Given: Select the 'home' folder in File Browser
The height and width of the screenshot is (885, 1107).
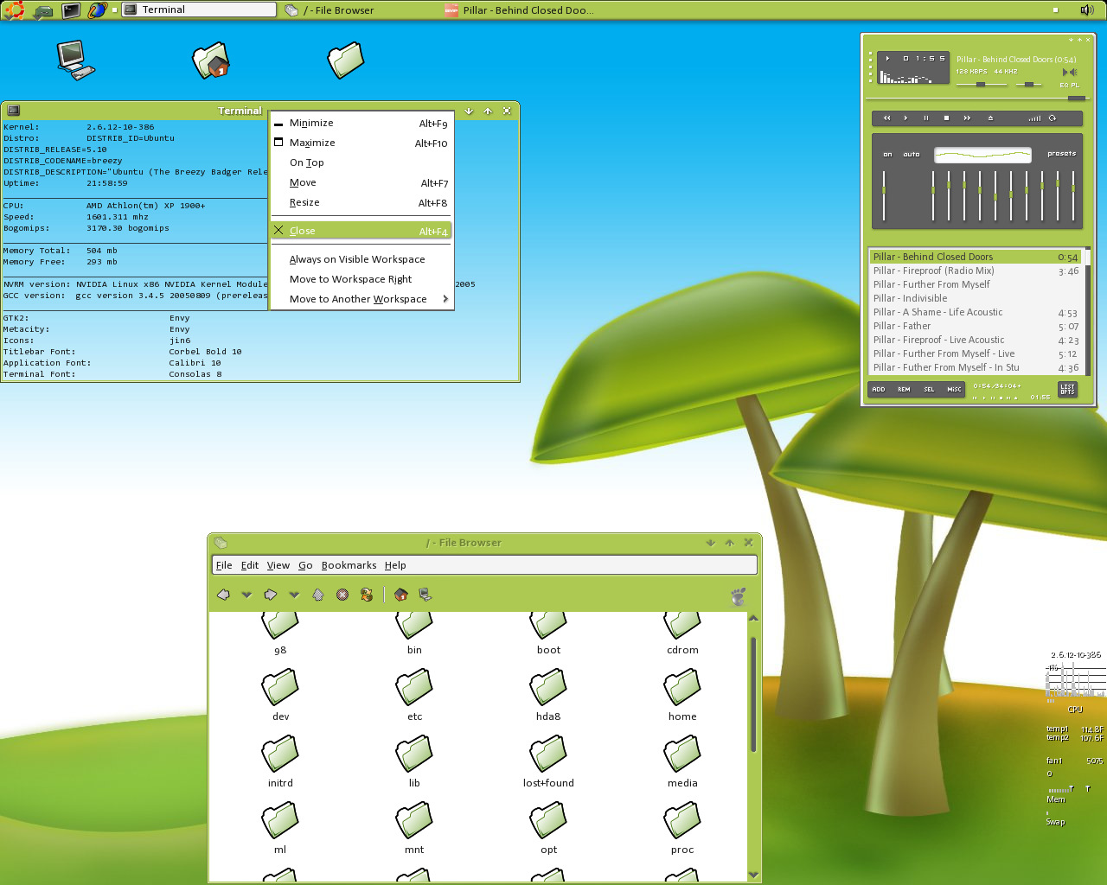Looking at the screenshot, I should (x=682, y=696).
